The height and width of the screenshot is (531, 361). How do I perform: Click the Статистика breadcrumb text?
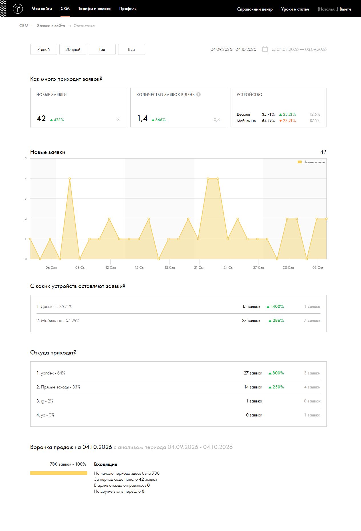coord(84,26)
